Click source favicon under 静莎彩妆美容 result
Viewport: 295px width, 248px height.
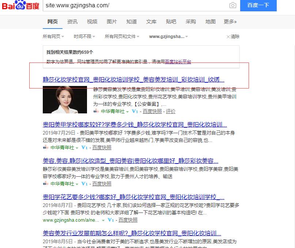click(46, 183)
